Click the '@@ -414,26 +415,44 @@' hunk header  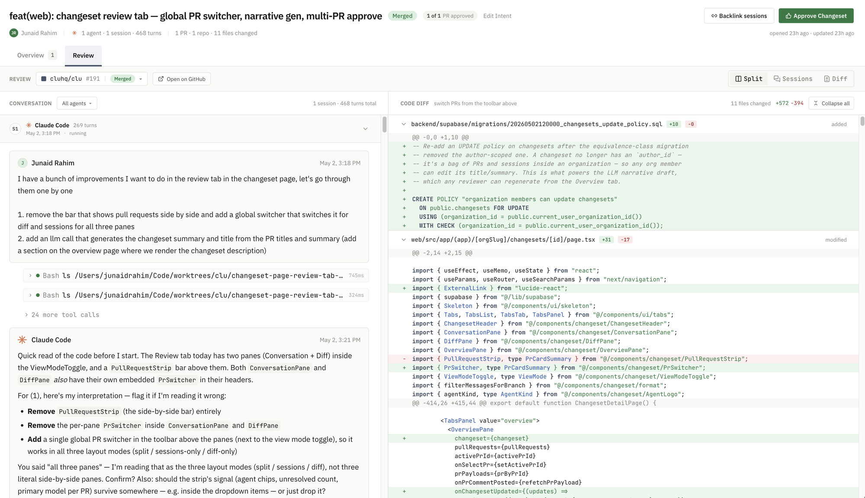[x=534, y=403]
